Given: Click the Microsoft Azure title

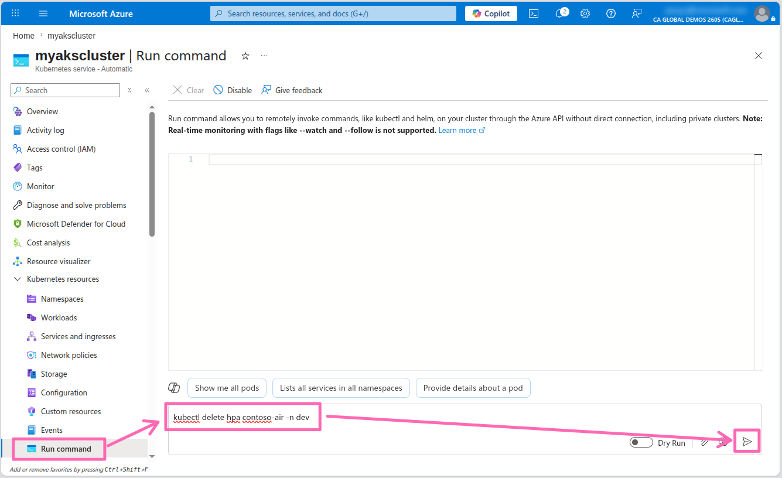Looking at the screenshot, I should coord(101,13).
